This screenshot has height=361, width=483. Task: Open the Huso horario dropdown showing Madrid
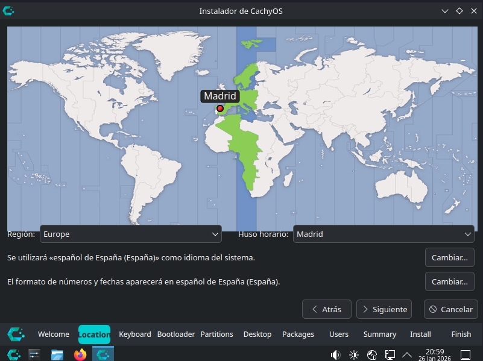click(384, 234)
